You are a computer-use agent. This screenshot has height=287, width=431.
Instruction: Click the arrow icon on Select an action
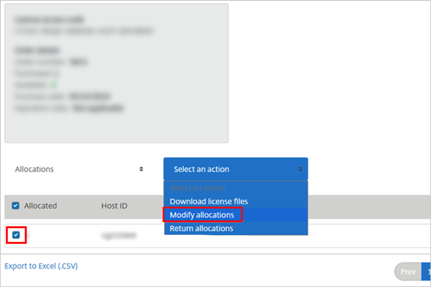click(300, 169)
